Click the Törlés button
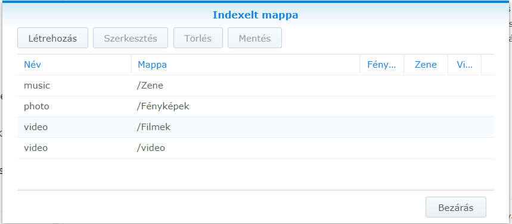 198,38
